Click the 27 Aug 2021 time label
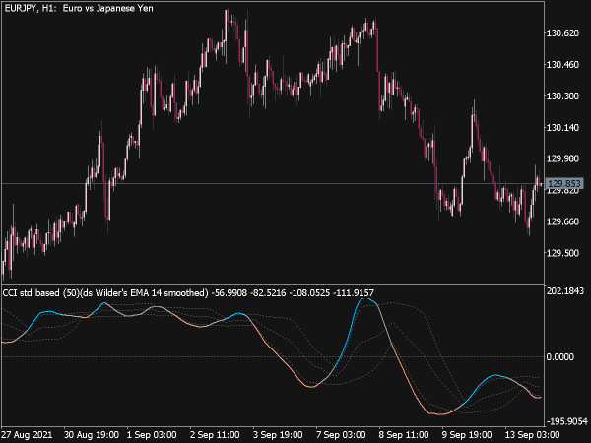Screen dimensions: 591x443 tap(27, 435)
